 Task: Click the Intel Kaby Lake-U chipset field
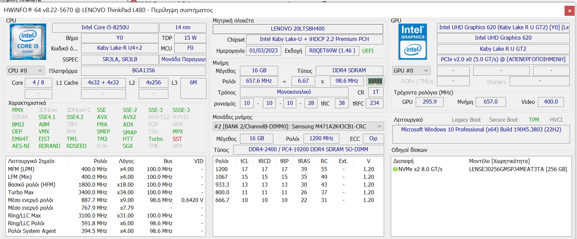coord(314,39)
